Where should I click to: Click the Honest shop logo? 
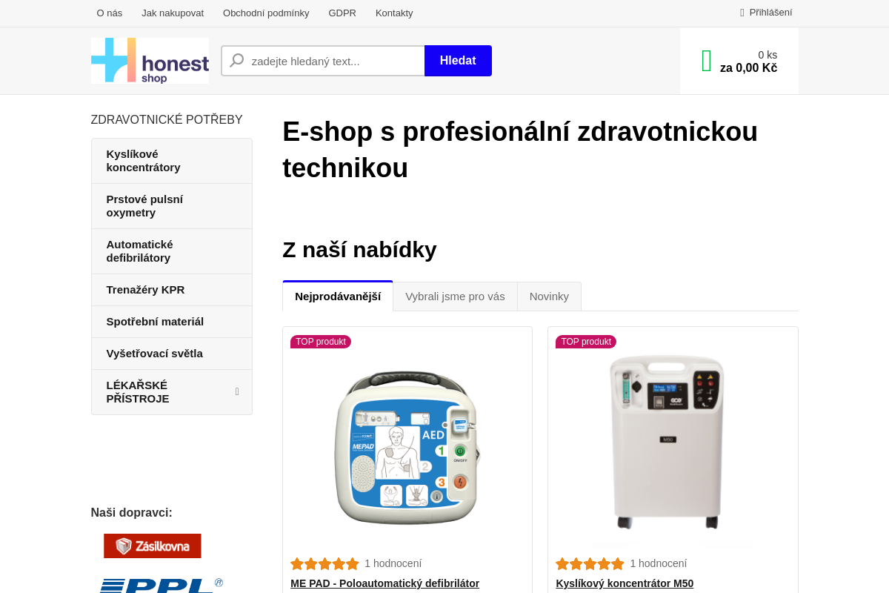coord(150,60)
